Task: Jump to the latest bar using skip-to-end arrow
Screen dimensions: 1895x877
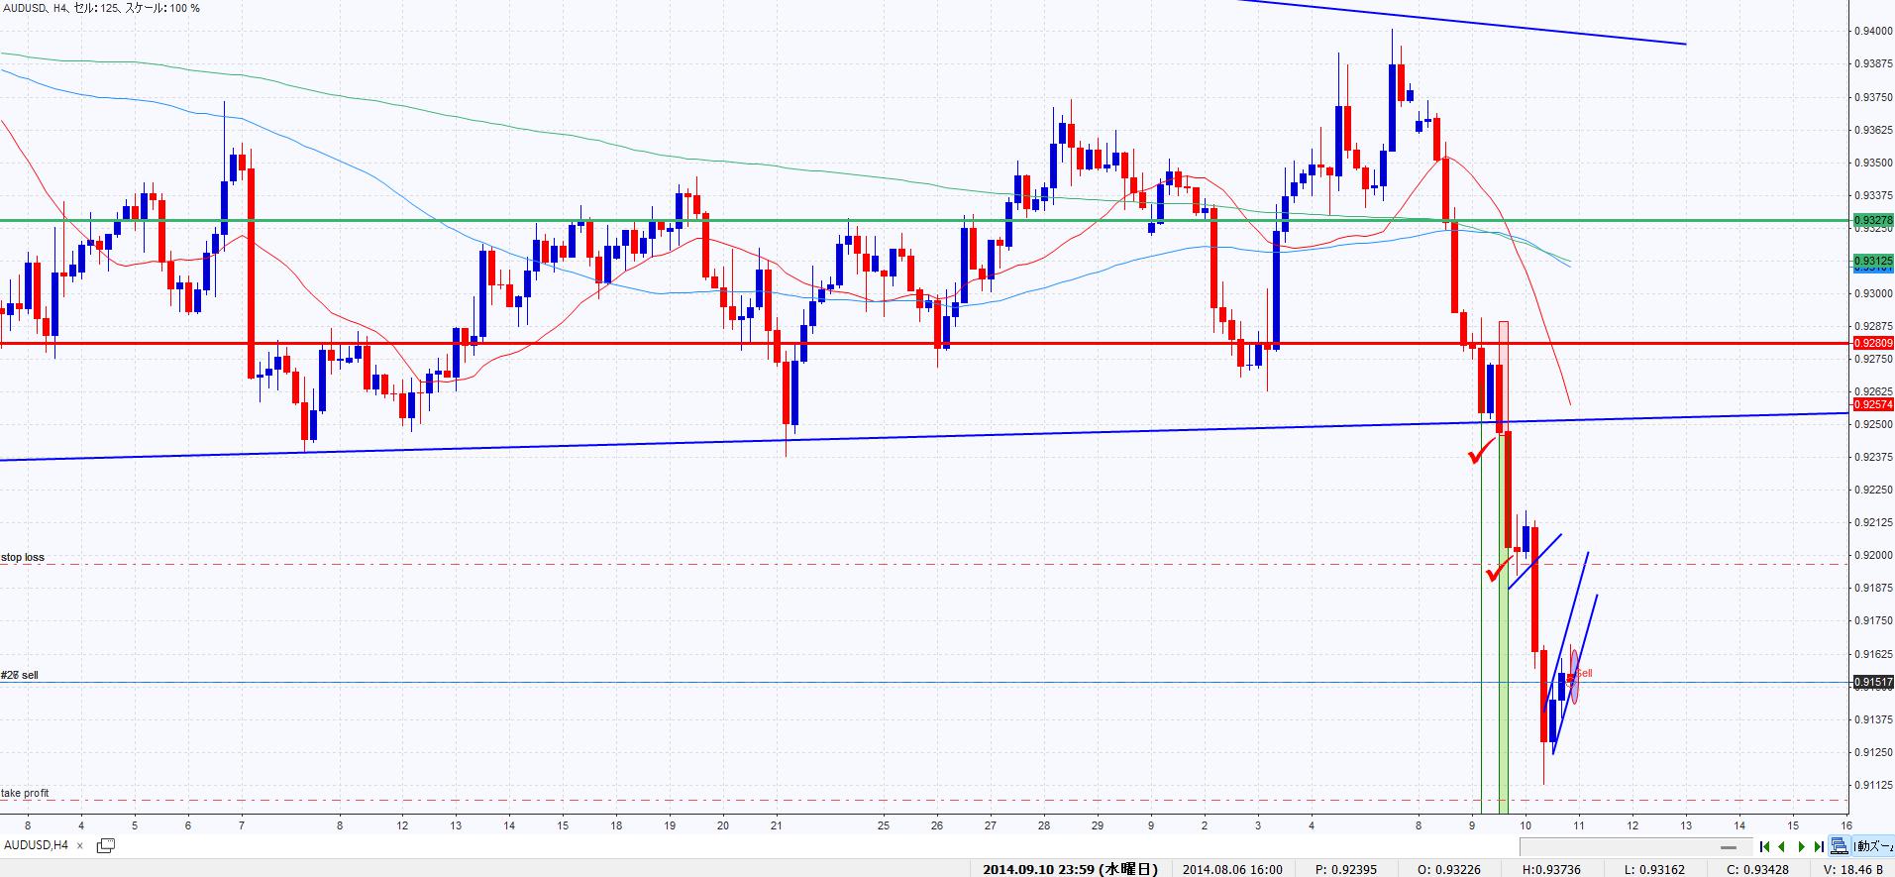Action: [x=1819, y=846]
